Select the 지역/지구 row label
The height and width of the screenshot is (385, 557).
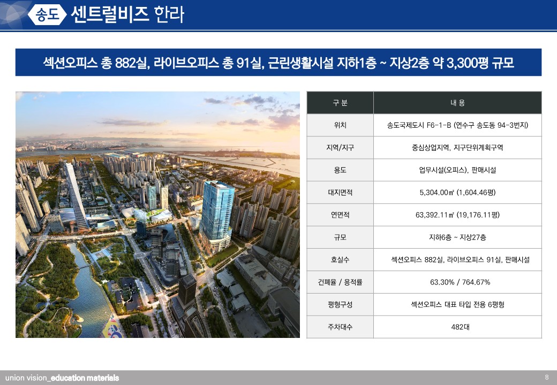[340, 148]
